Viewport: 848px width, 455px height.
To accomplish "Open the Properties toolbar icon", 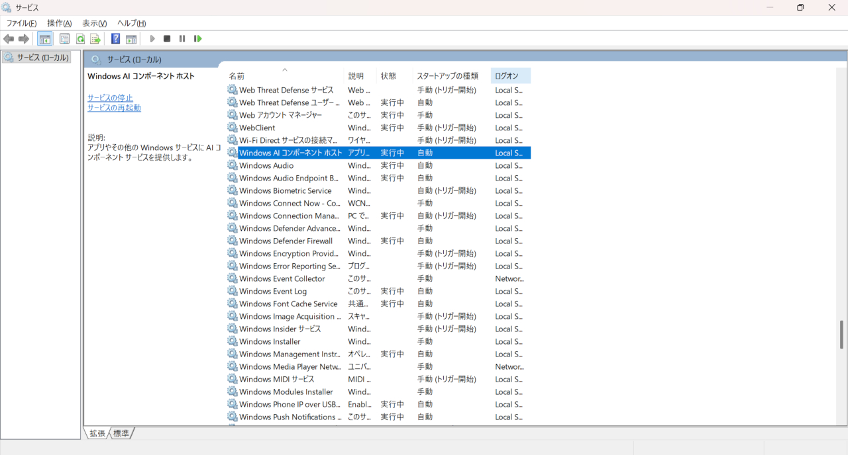I will click(x=65, y=39).
